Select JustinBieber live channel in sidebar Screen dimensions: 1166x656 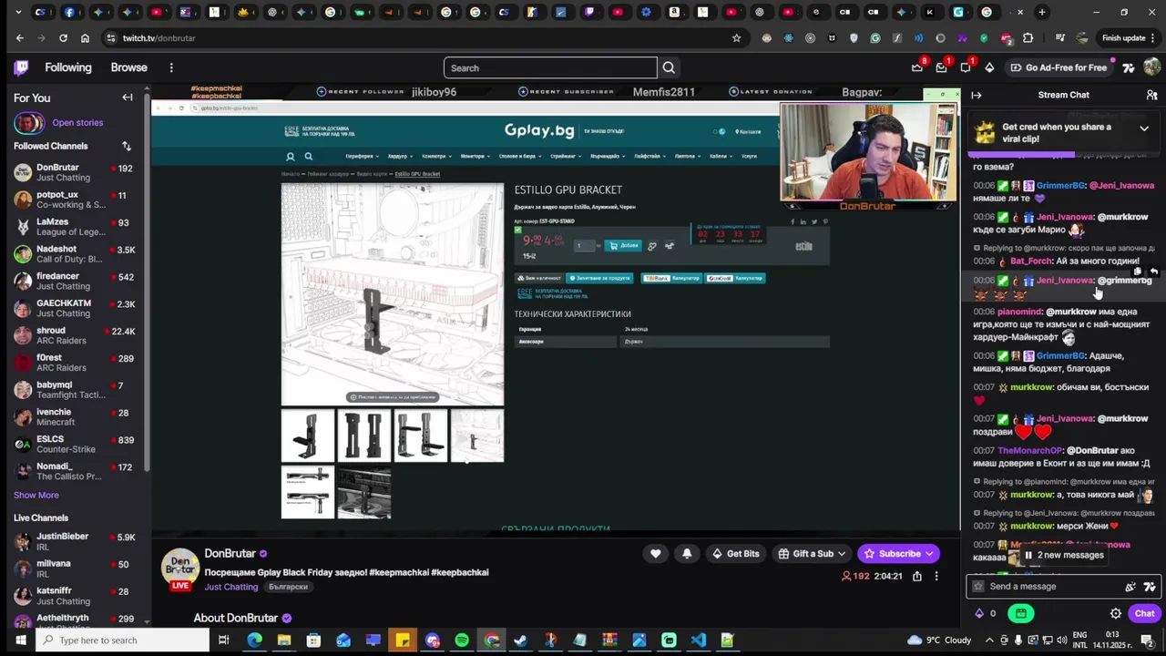(75, 542)
